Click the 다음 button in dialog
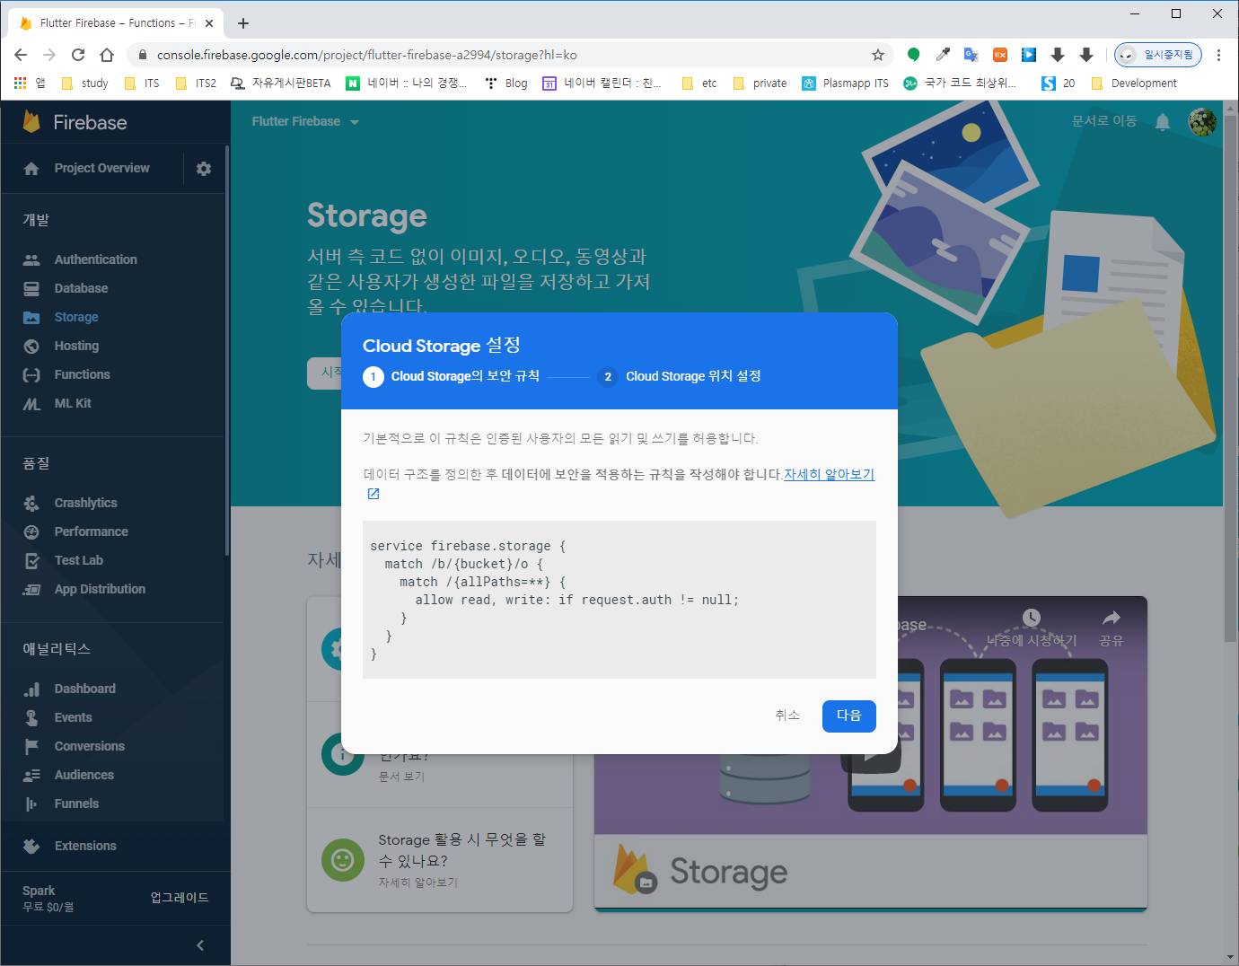1239x966 pixels. (849, 716)
